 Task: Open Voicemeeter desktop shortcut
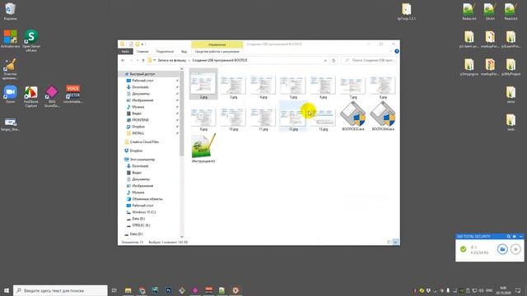coord(72,95)
